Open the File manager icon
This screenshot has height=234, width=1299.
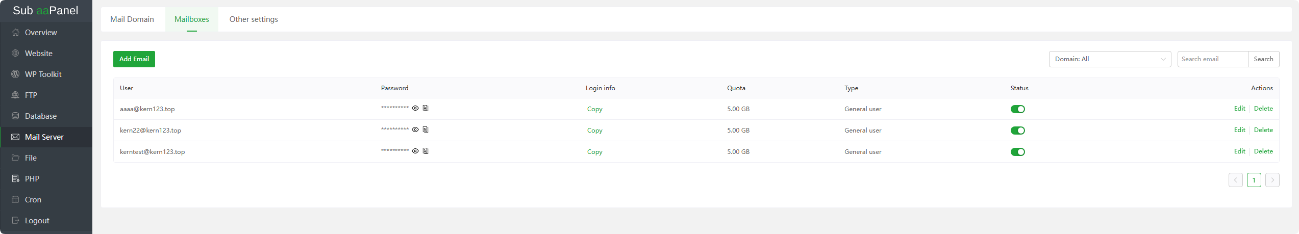(x=15, y=158)
